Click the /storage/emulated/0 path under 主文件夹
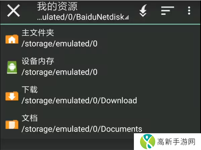Viewport: 201px width, 150px height. click(59, 44)
